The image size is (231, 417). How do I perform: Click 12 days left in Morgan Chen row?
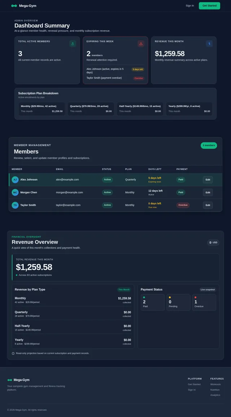click(156, 191)
